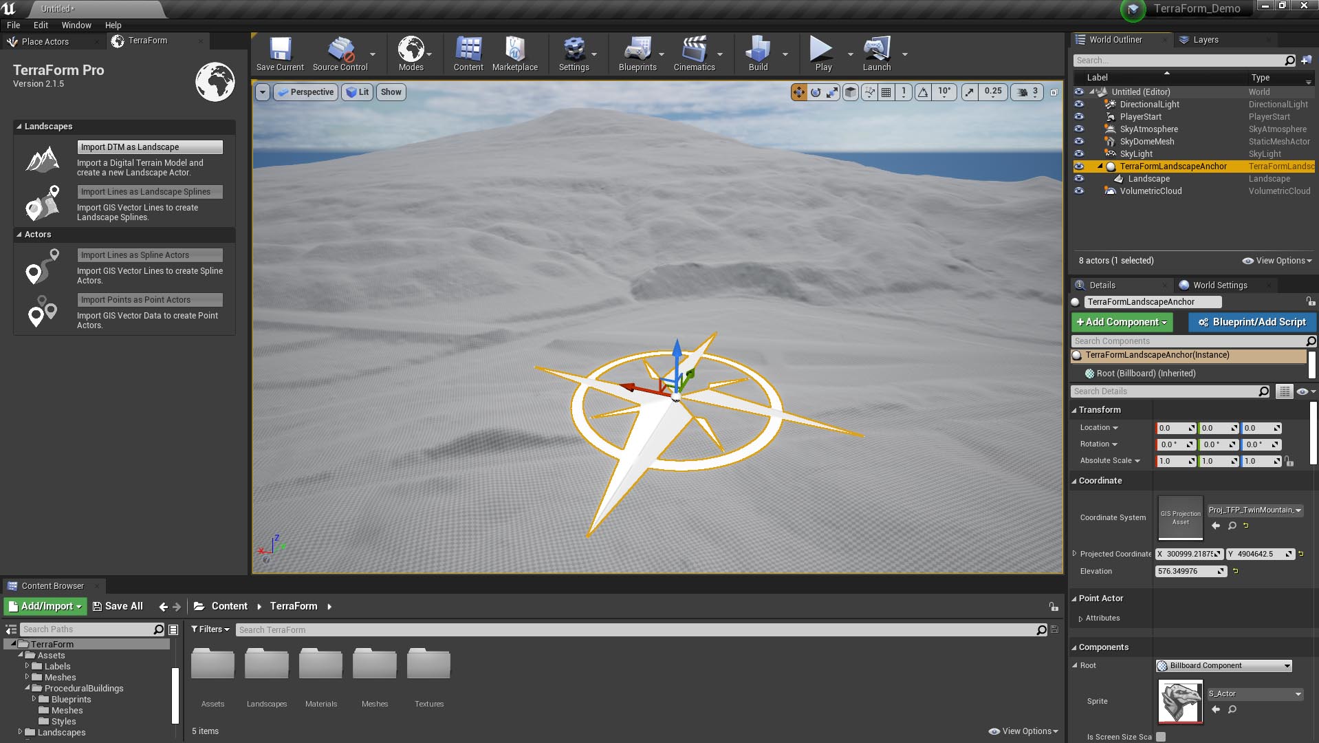
Task: Open scale snap value 0.25 menu
Action: coord(993,92)
